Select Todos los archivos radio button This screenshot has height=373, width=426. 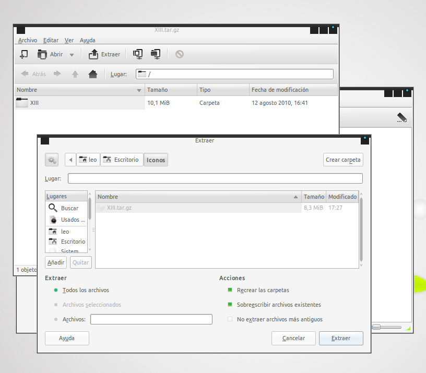(x=56, y=290)
